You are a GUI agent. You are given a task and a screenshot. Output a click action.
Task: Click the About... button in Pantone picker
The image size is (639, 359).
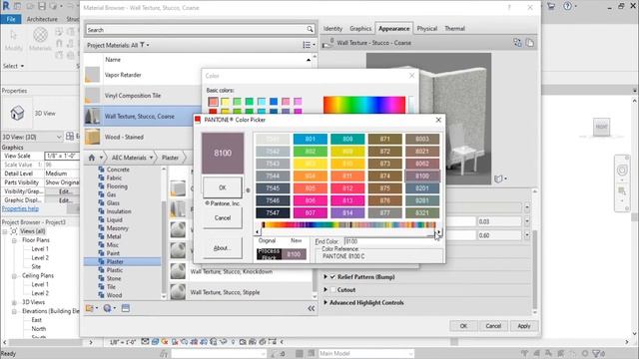(x=222, y=248)
